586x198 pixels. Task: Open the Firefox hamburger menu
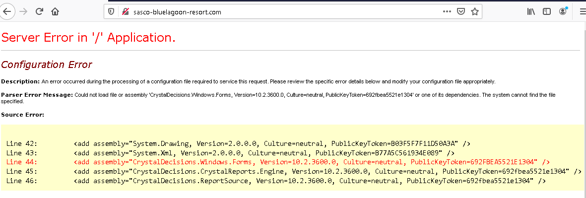pos(582,11)
